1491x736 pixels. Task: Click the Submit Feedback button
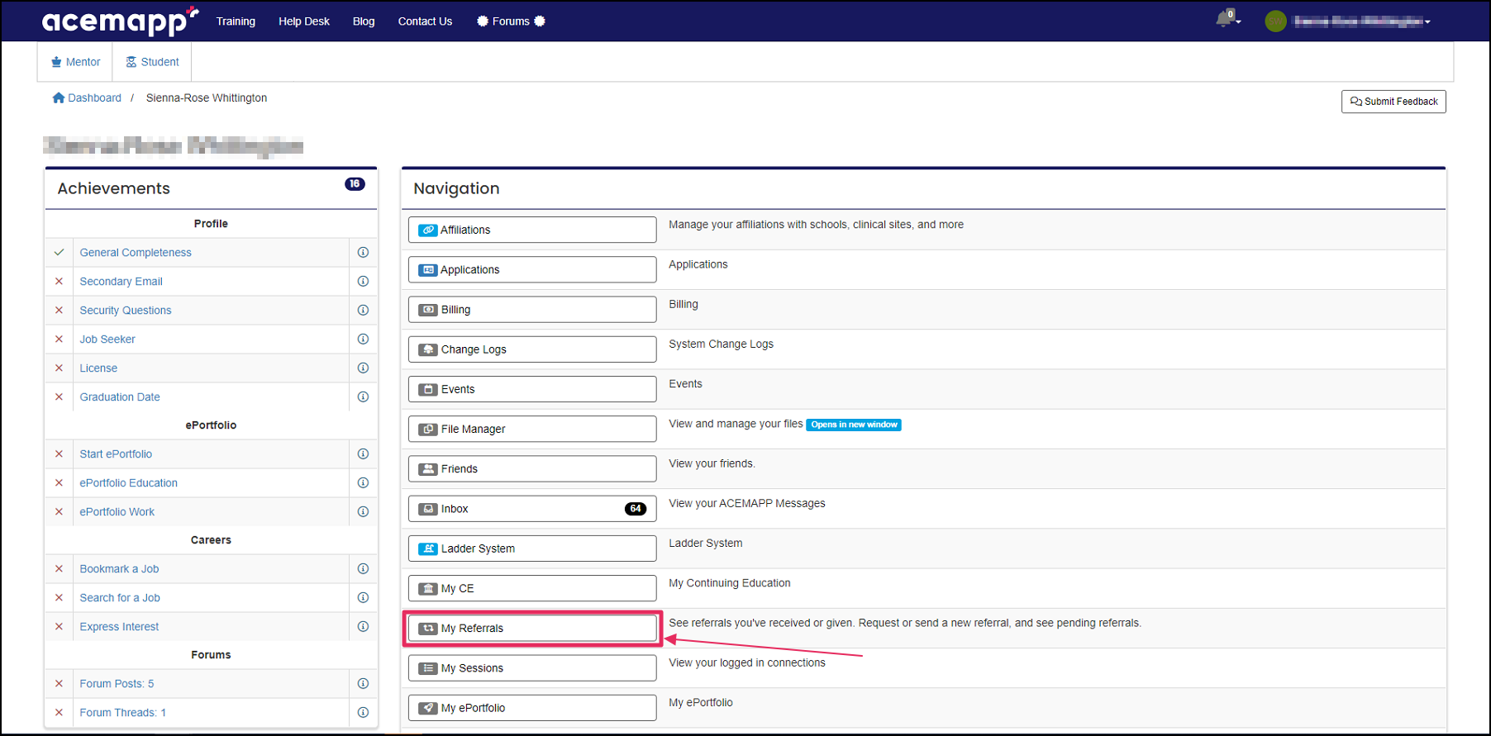coord(1393,102)
